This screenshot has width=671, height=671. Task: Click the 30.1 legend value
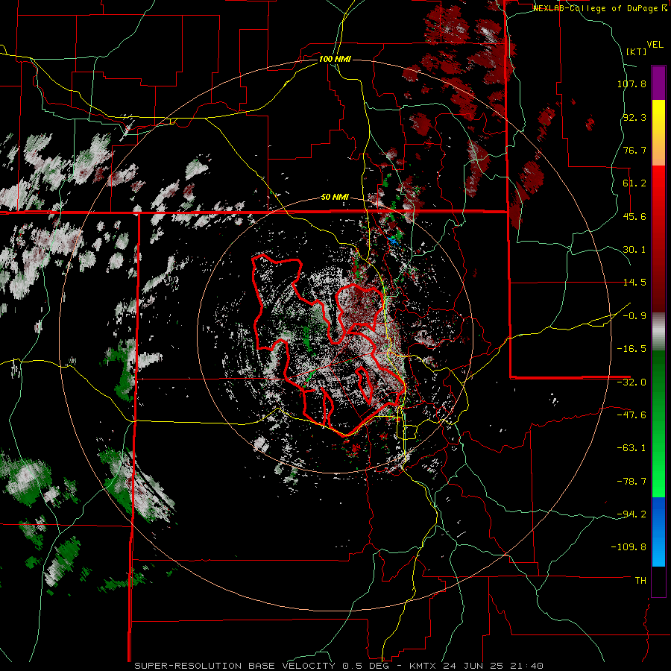pos(634,250)
